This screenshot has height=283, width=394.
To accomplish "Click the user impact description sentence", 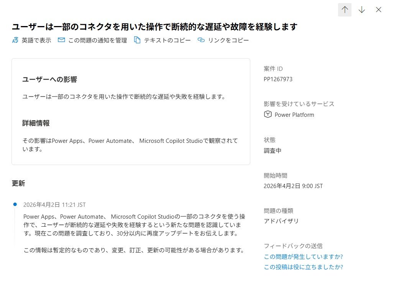I will click(124, 97).
